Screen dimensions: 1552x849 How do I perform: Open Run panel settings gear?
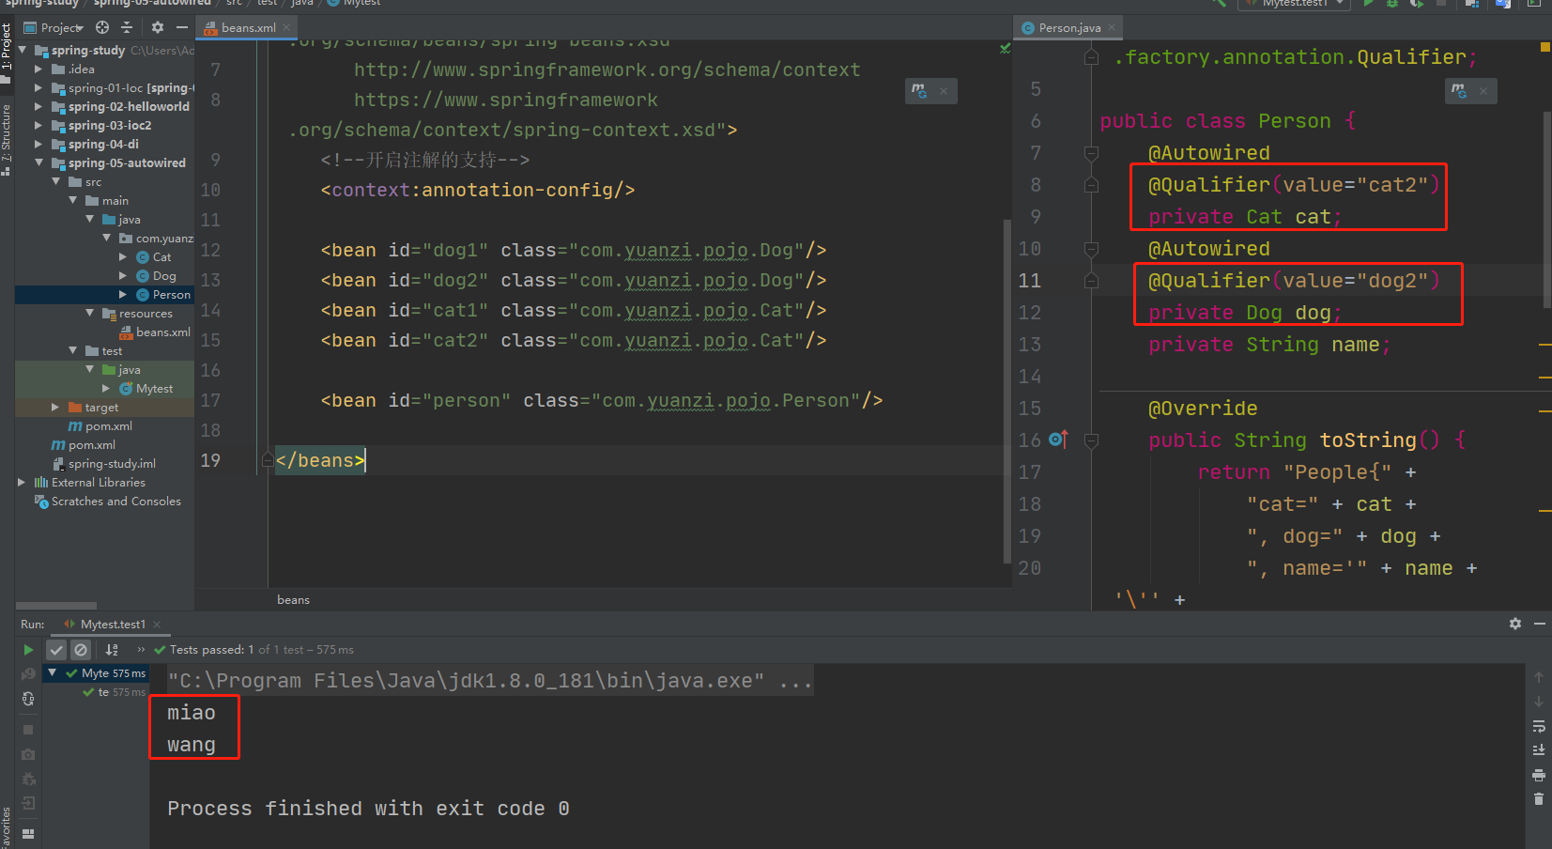pos(1515,624)
